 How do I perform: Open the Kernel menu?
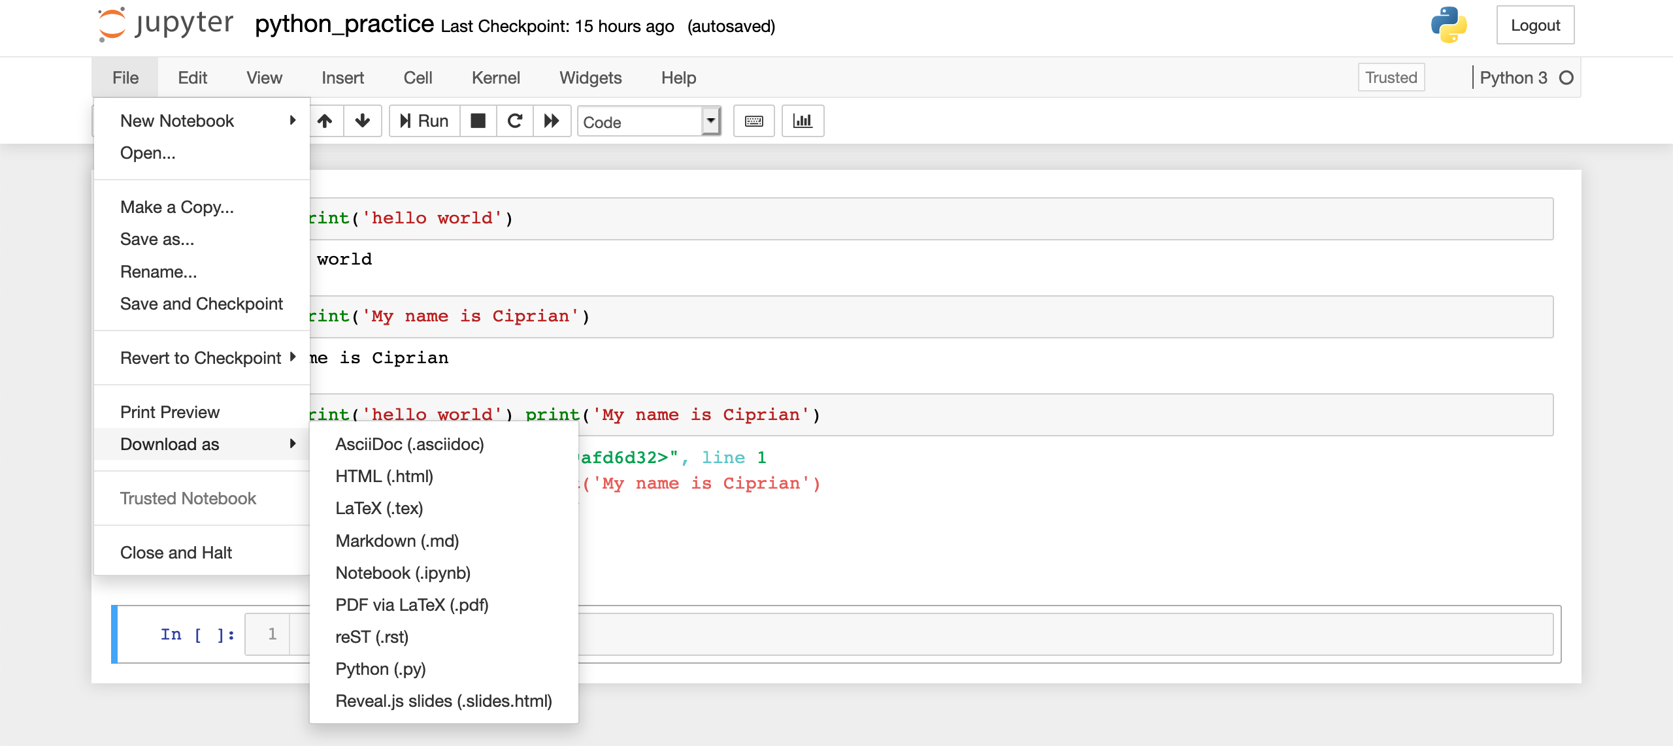(x=495, y=78)
